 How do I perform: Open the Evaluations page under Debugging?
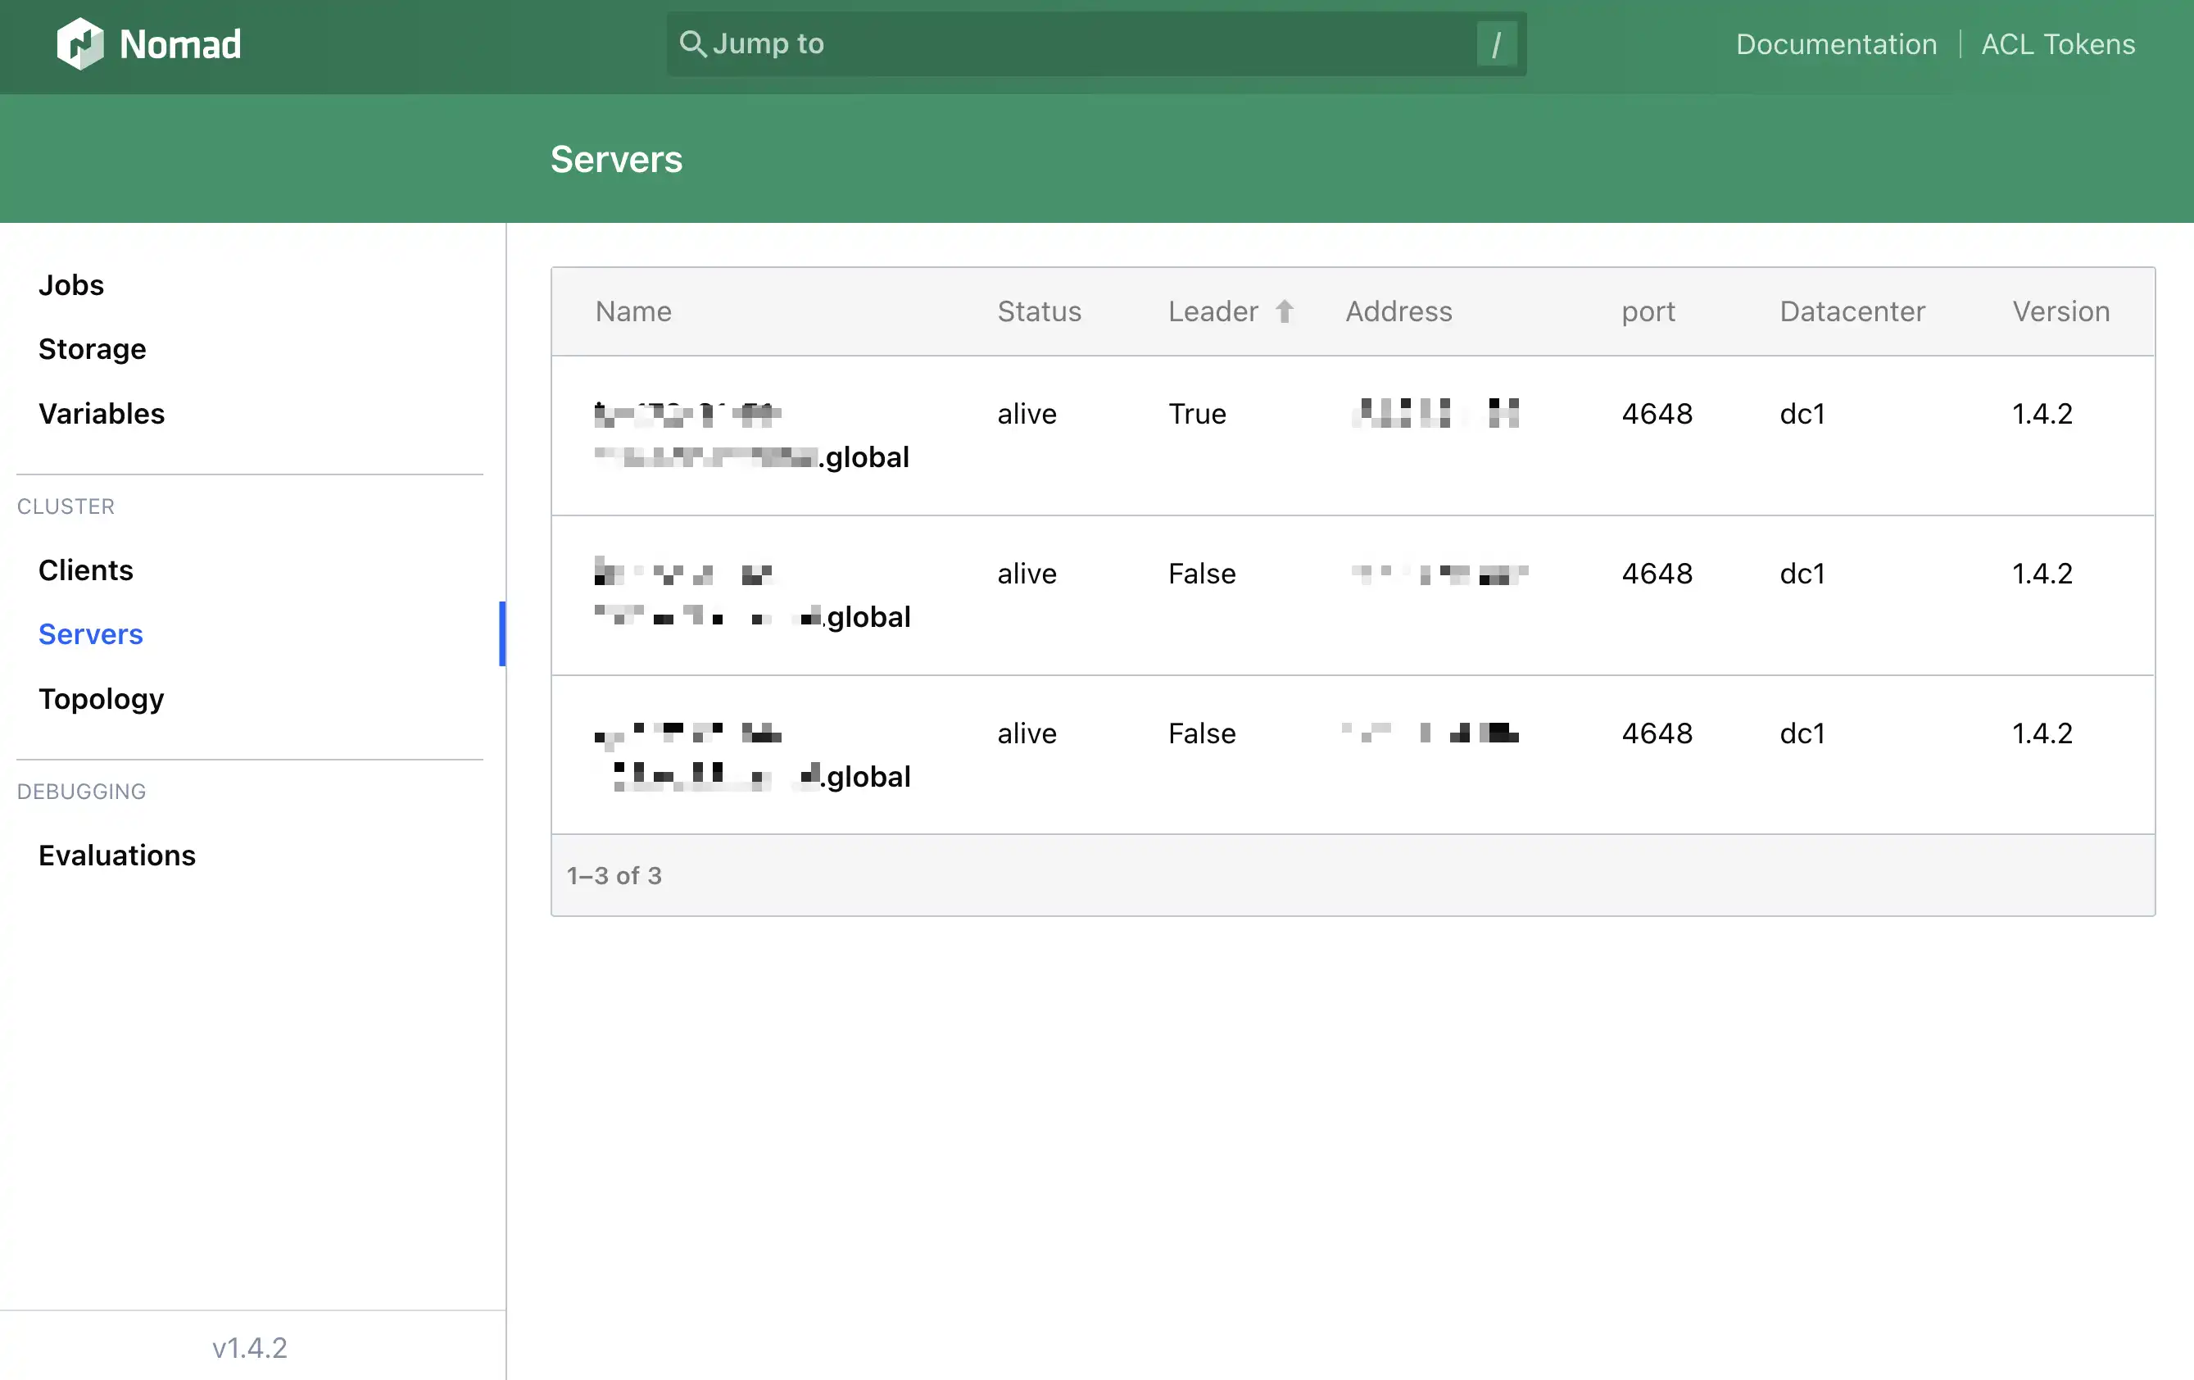116,855
